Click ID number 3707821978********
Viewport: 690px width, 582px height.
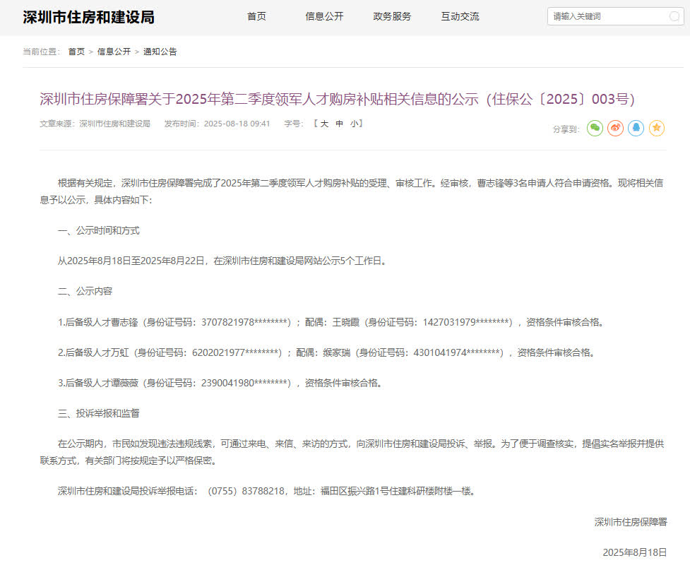(x=244, y=322)
